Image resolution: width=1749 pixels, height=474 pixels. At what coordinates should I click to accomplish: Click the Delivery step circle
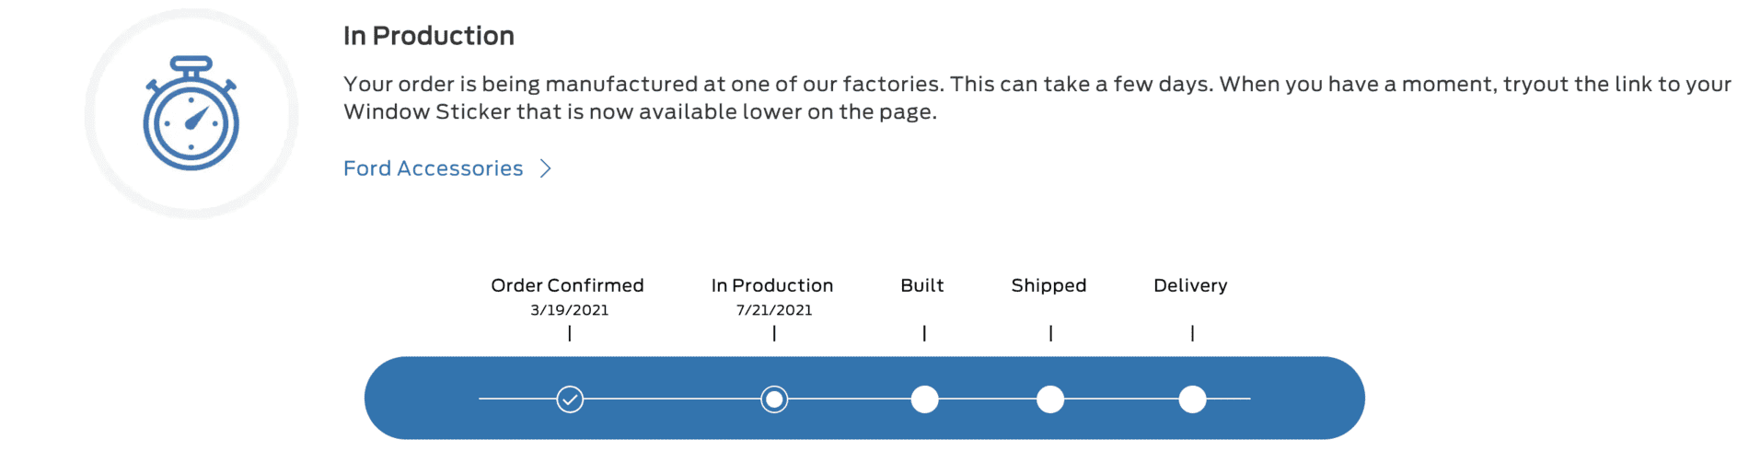pos(1192,399)
